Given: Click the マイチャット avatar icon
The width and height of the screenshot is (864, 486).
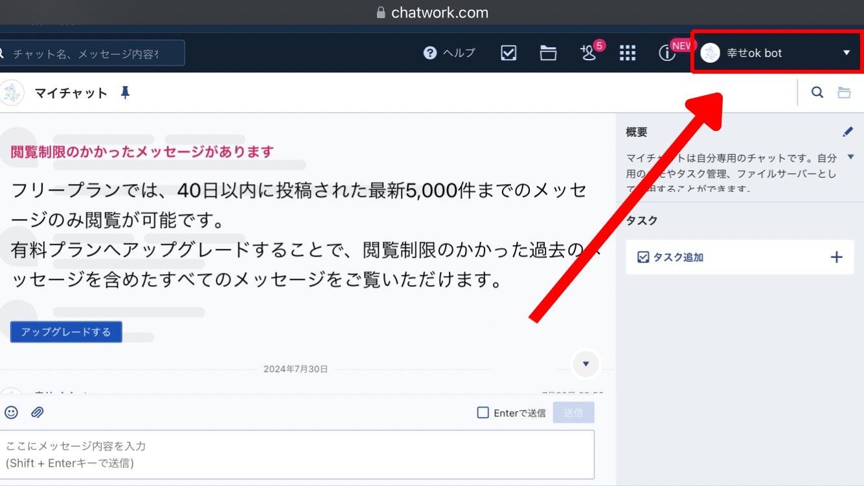Looking at the screenshot, I should pyautogui.click(x=12, y=93).
